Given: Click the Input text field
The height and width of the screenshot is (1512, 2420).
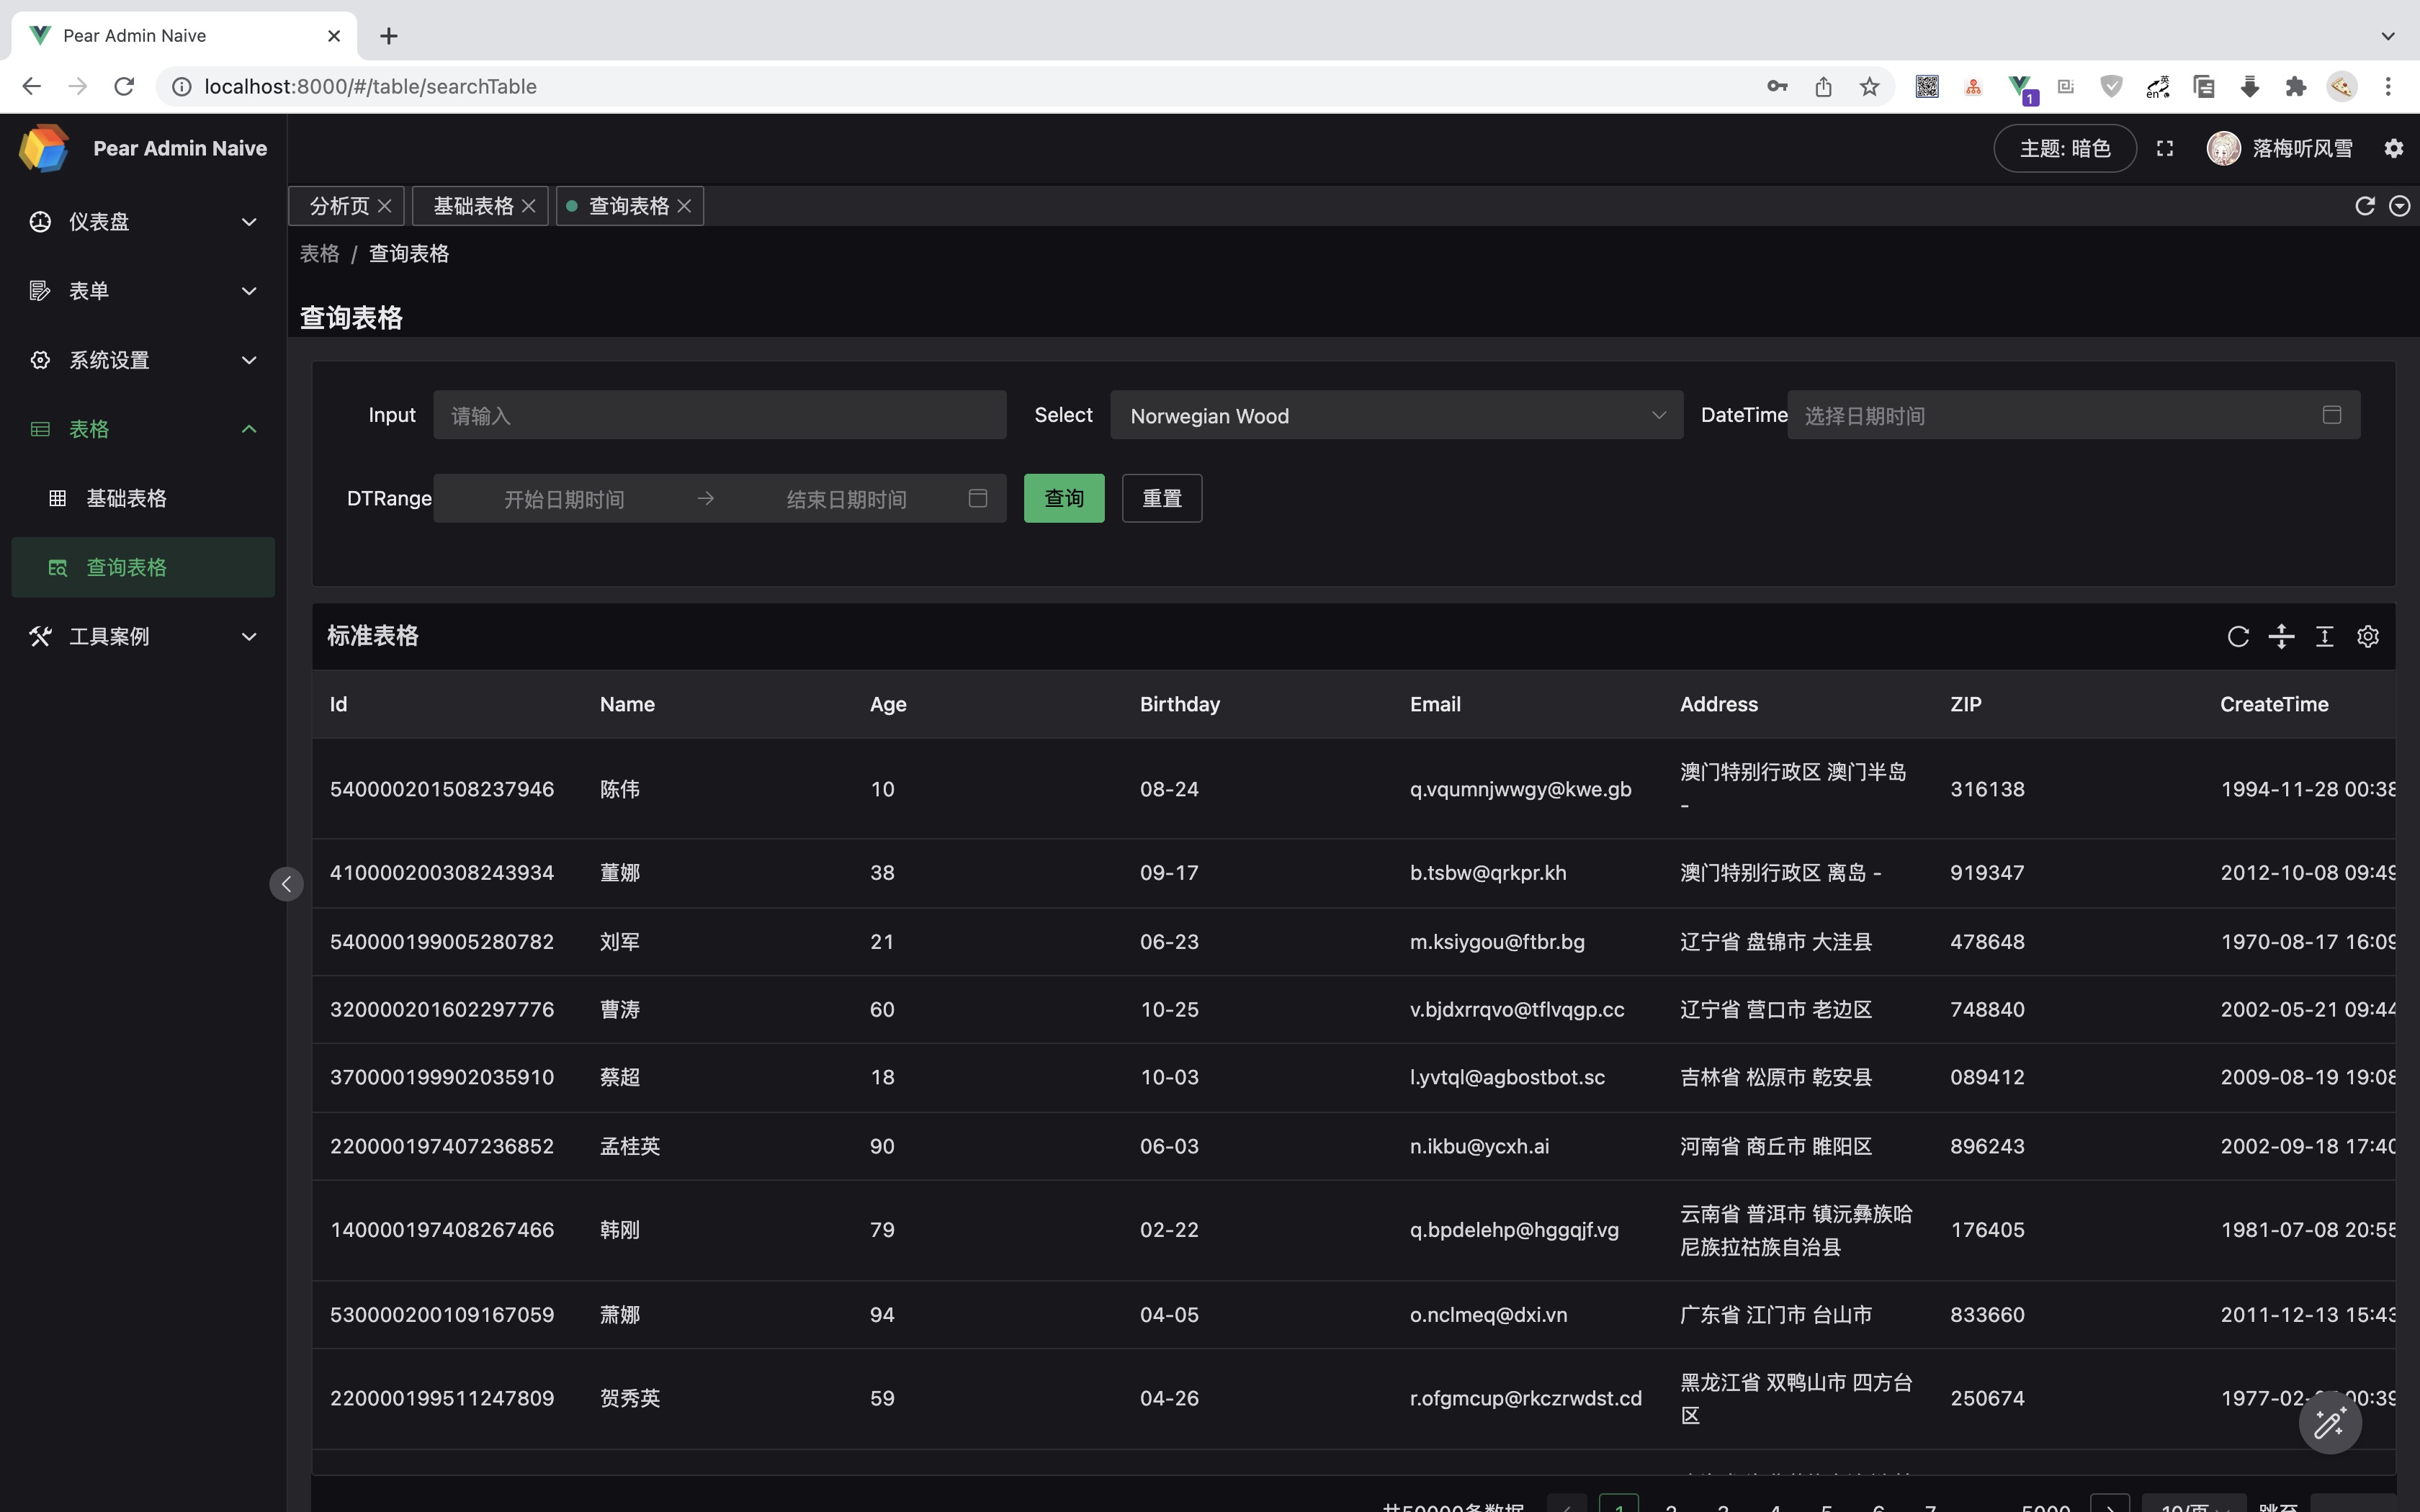Looking at the screenshot, I should [x=719, y=416].
